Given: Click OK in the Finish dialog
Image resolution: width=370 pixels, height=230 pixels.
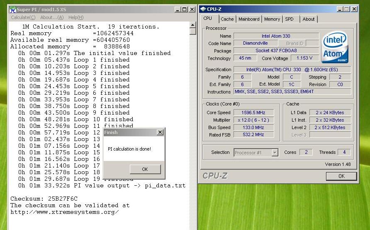Looking at the screenshot, I should (145, 169).
